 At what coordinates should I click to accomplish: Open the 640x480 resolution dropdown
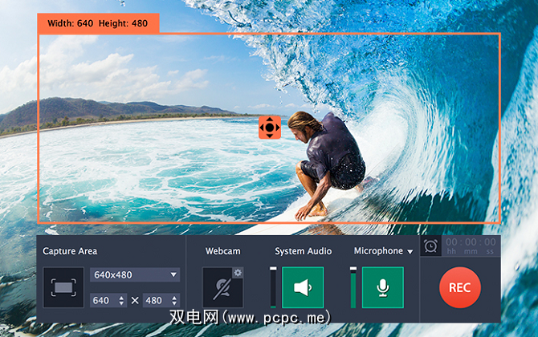coord(135,274)
